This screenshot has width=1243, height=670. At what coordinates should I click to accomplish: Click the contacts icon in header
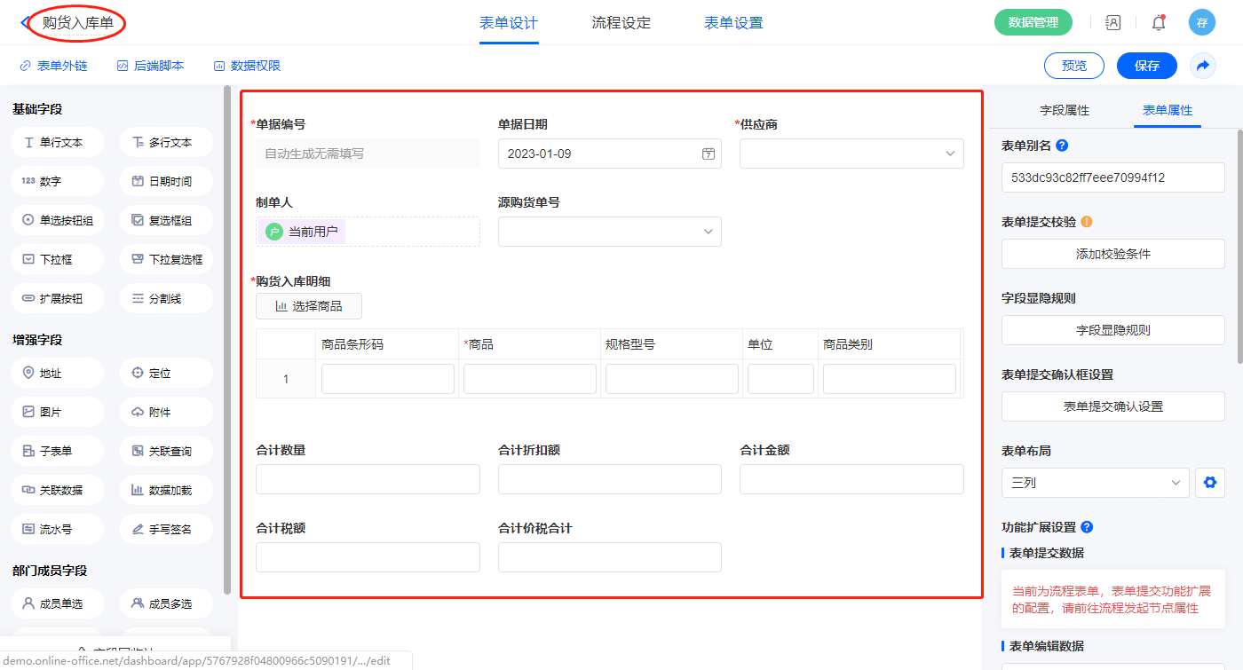[x=1112, y=23]
